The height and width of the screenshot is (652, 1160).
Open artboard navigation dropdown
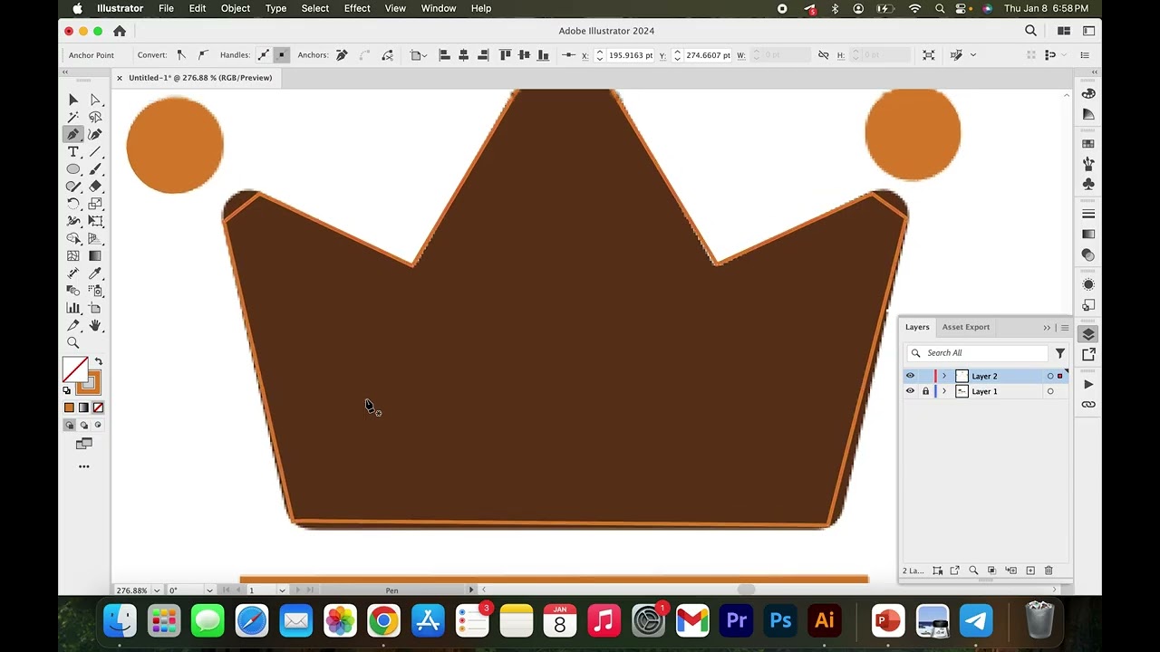[x=282, y=590]
